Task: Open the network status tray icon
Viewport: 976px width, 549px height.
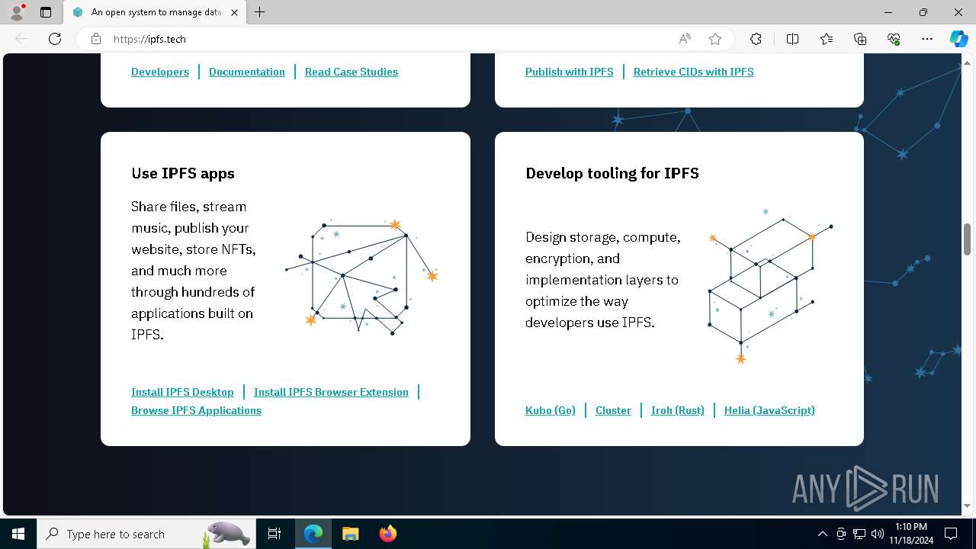Action: coord(859,534)
